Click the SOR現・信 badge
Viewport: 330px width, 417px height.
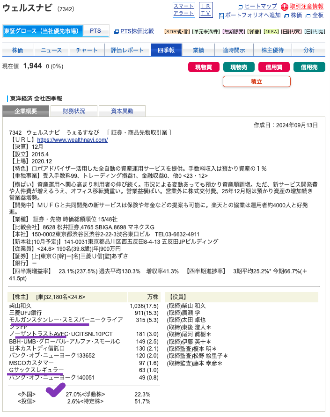tap(177, 32)
